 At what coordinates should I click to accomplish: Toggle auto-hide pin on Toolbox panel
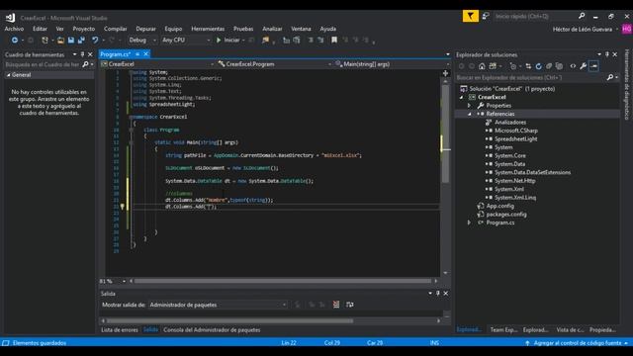pyautogui.click(x=82, y=54)
